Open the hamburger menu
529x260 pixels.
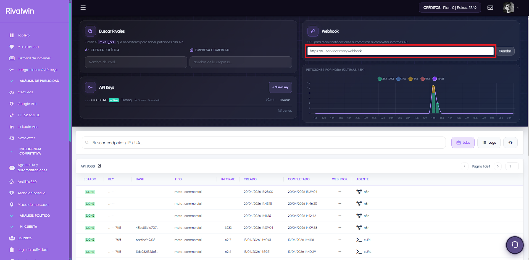[x=83, y=7]
